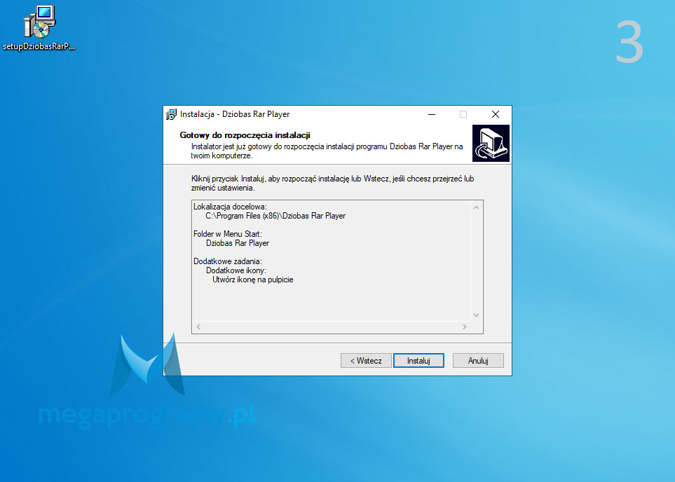Close the Instalacja - Dziobas Rar Player window

pos(496,114)
